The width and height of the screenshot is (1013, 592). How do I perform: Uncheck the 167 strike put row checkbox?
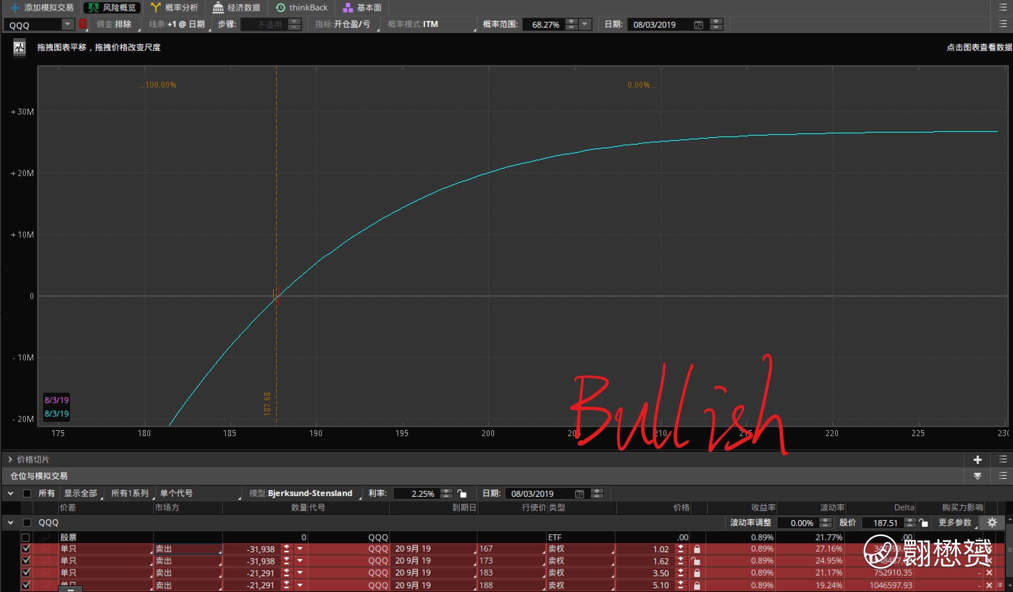pos(26,549)
